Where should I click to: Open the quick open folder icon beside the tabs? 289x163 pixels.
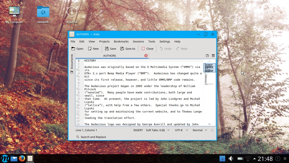point(207,56)
